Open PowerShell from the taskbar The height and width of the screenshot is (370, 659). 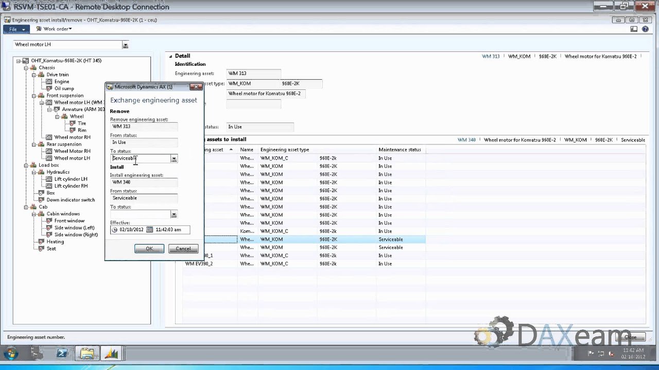[62, 354]
